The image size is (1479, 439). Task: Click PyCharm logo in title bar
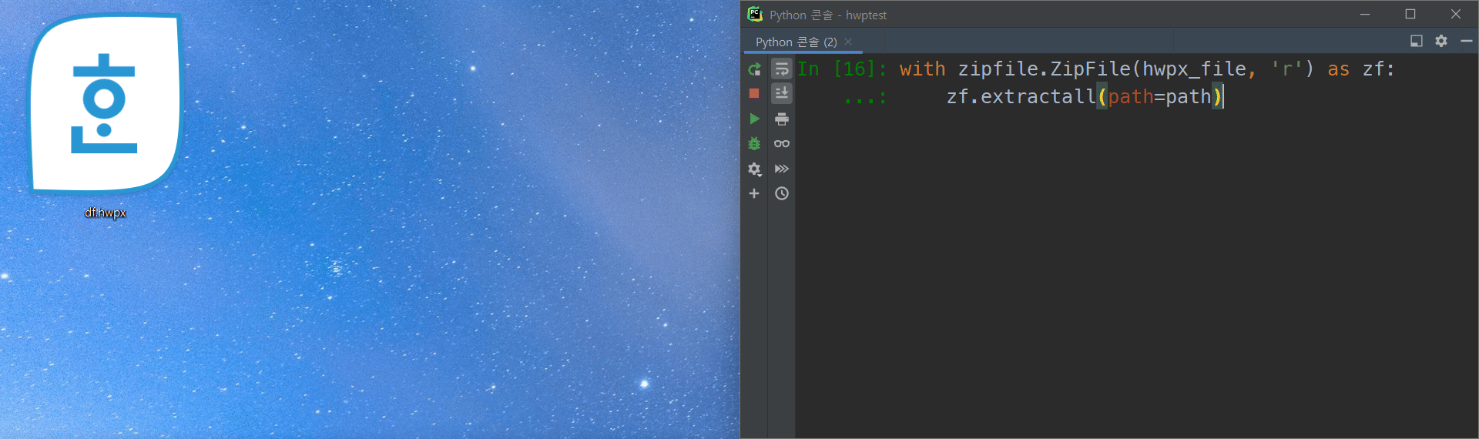pyautogui.click(x=755, y=14)
